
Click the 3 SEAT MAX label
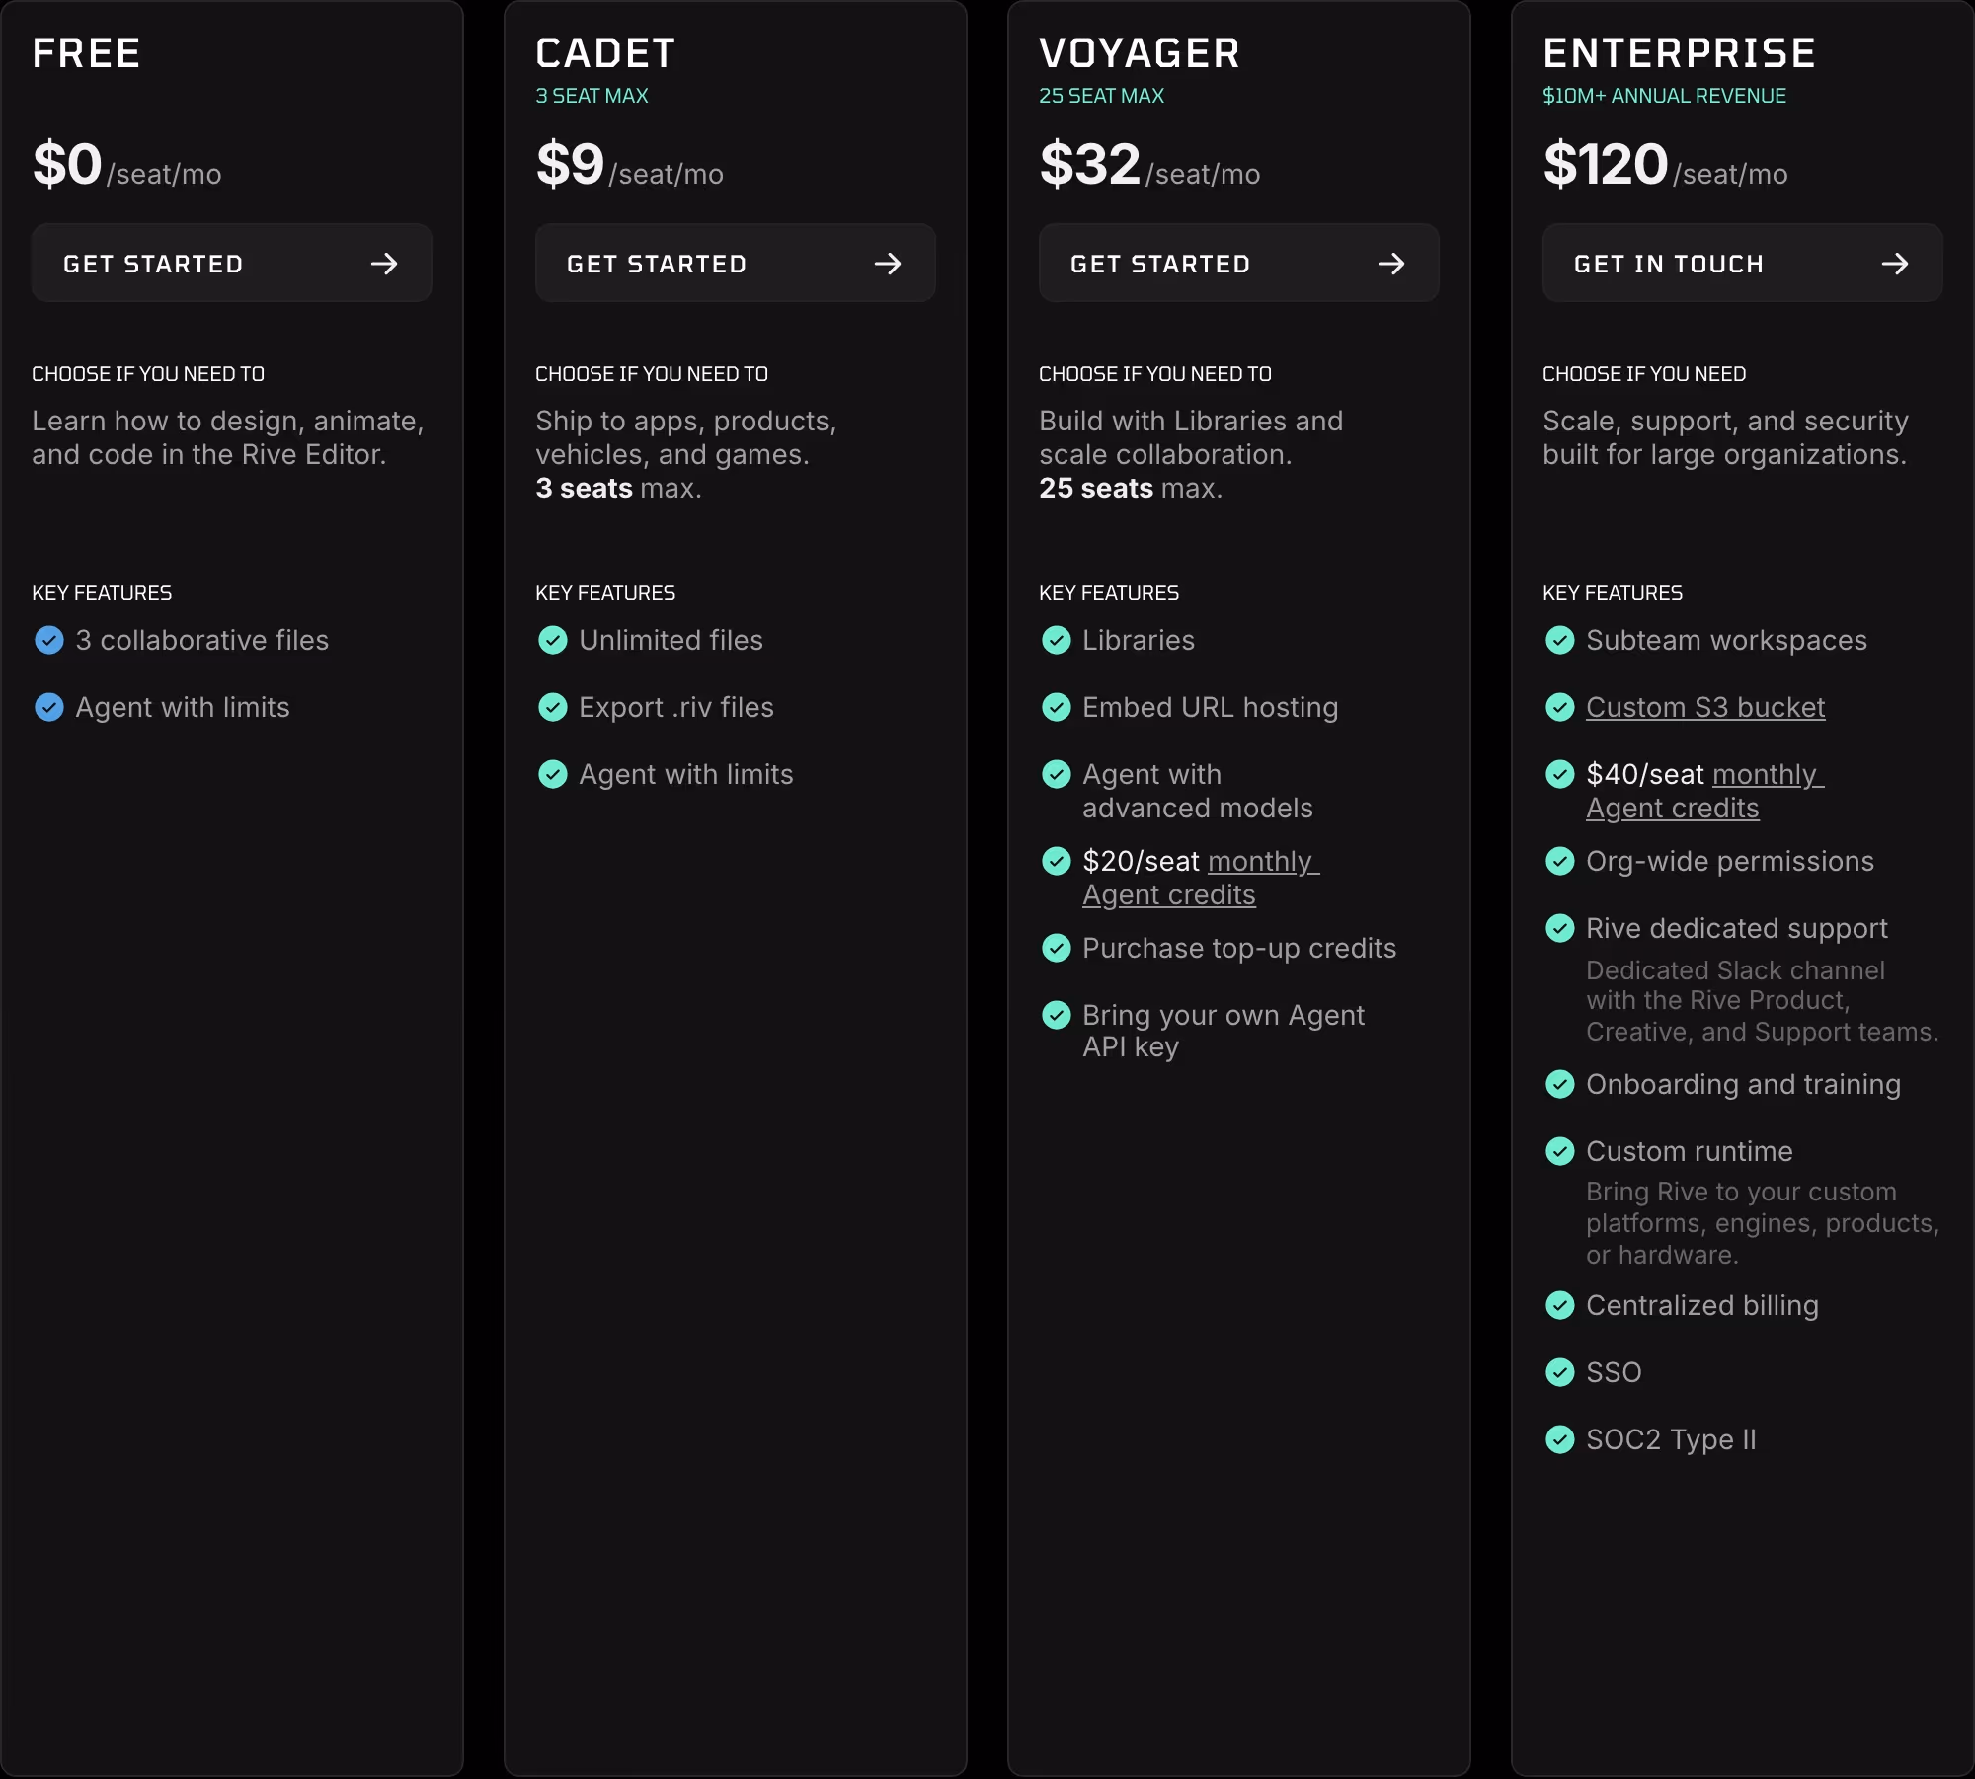pyautogui.click(x=592, y=96)
